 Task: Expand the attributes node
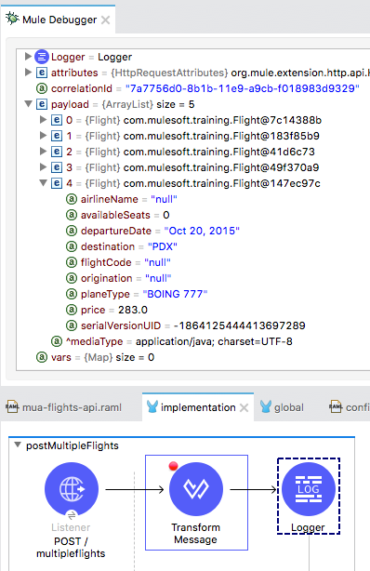[28, 73]
